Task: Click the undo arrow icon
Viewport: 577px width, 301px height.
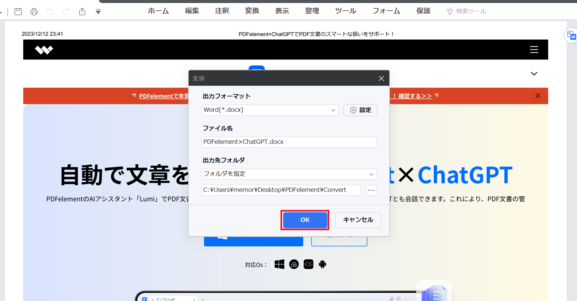Action: pyautogui.click(x=50, y=12)
